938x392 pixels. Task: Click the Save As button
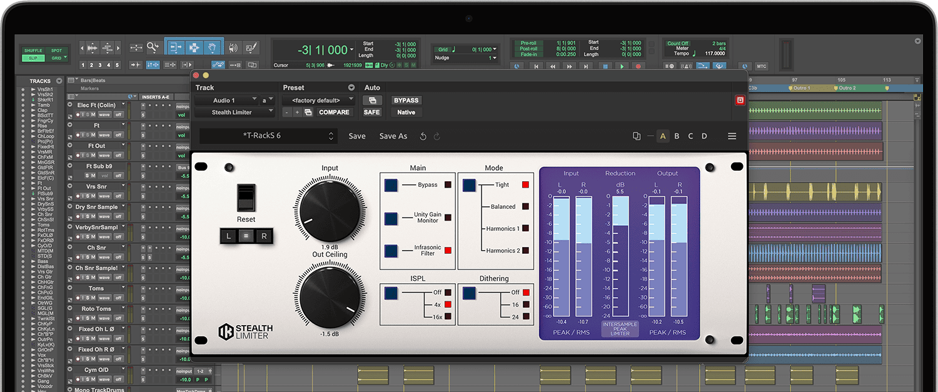[x=393, y=136]
